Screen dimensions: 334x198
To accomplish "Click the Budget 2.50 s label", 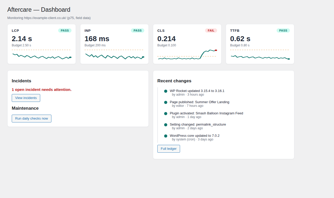I will point(21,45).
